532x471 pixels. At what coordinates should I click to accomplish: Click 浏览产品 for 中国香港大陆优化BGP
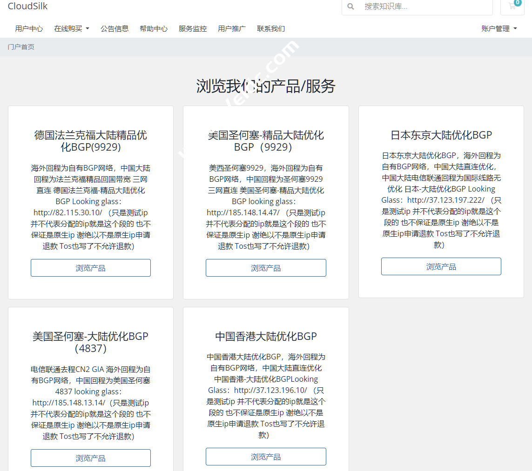point(266,457)
